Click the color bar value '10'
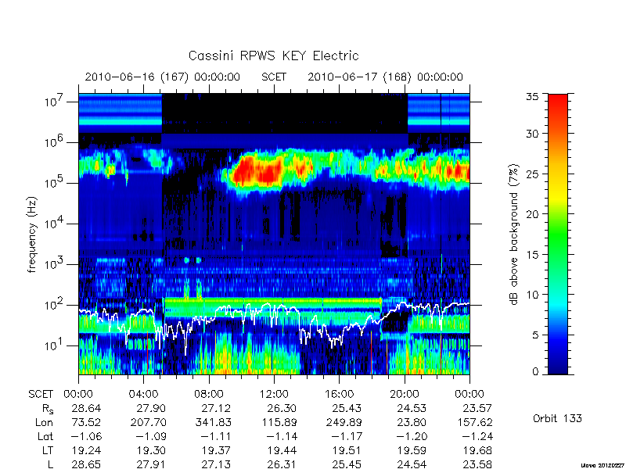The width and height of the screenshot is (626, 469). point(532,295)
